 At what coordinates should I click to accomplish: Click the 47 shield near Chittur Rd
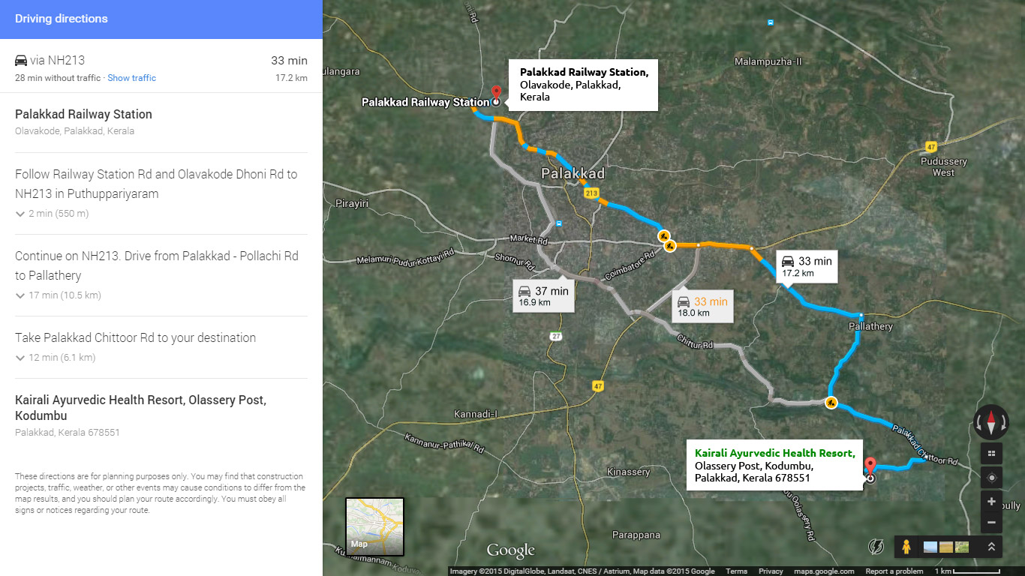point(597,386)
